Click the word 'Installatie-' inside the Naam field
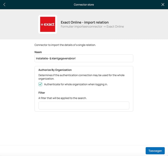 [42, 58]
